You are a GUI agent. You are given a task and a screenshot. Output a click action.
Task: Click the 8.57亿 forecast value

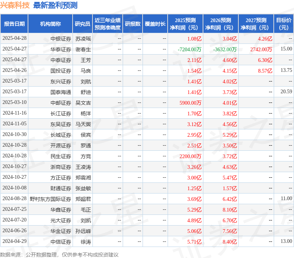coord(265,71)
